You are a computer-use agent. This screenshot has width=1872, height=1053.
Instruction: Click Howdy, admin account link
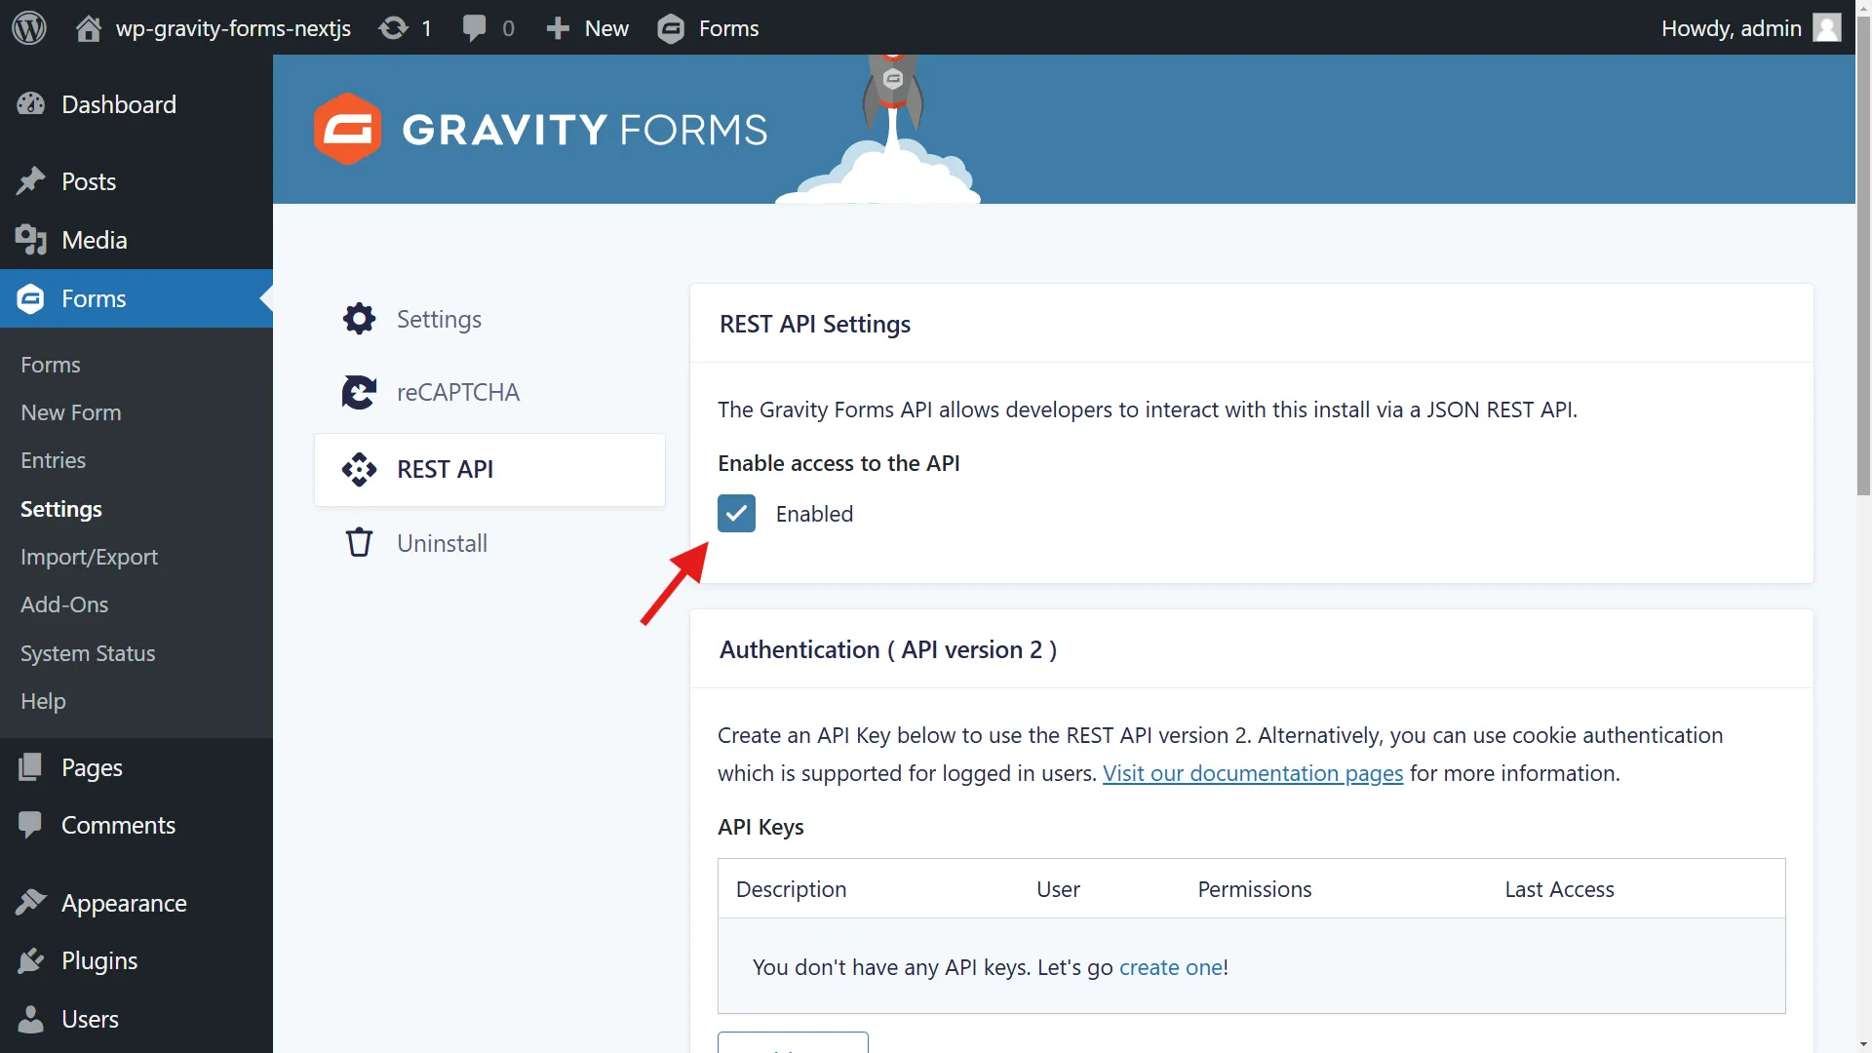pos(1732,28)
